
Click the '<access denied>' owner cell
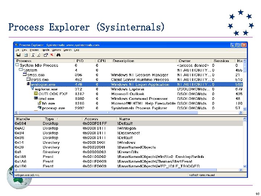(x=193, y=65)
